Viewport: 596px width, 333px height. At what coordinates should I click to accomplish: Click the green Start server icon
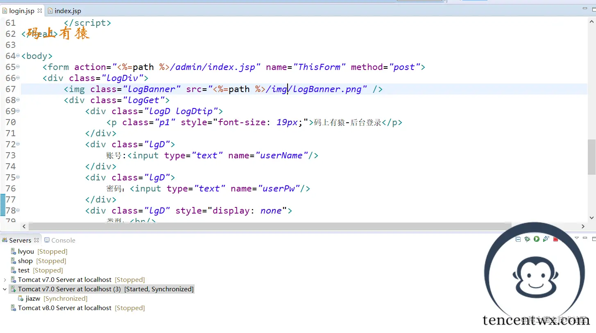(x=537, y=239)
